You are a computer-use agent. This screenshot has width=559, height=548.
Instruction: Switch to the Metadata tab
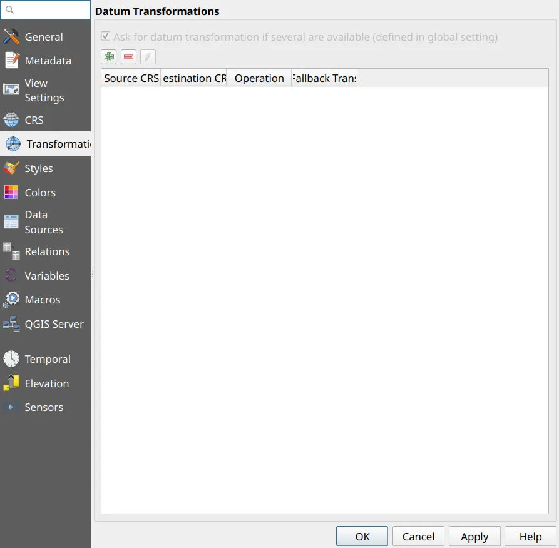(x=45, y=61)
